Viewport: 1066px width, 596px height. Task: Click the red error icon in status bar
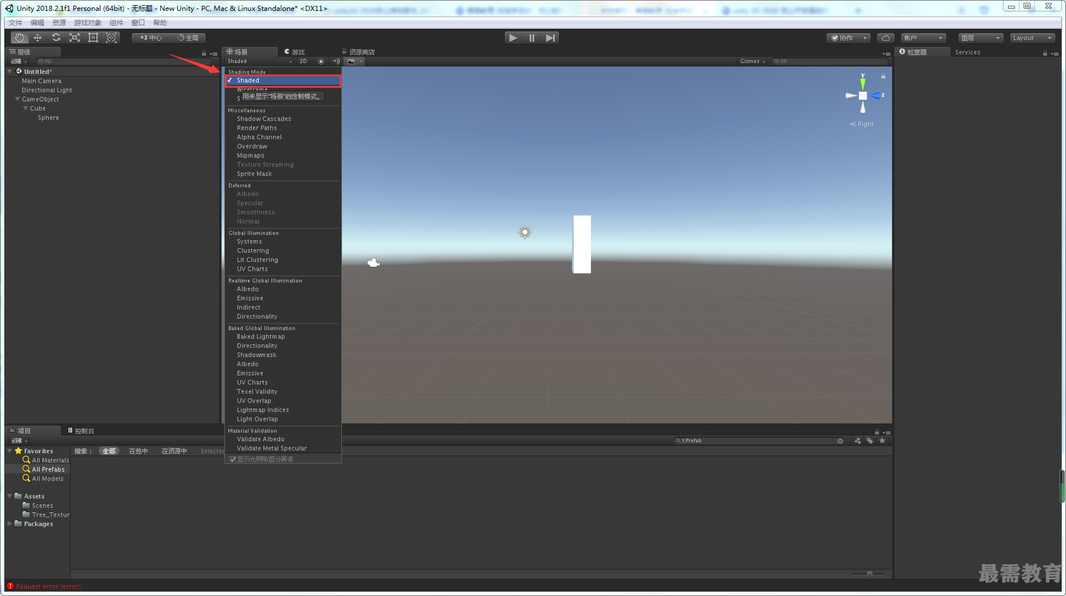(10, 586)
